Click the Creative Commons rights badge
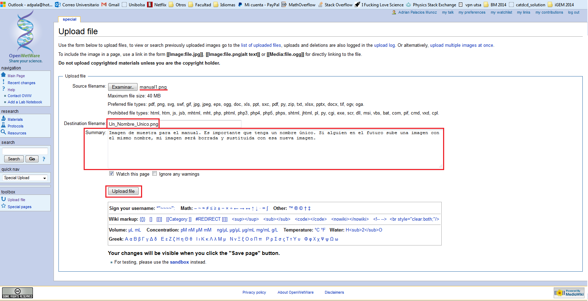 [17, 293]
